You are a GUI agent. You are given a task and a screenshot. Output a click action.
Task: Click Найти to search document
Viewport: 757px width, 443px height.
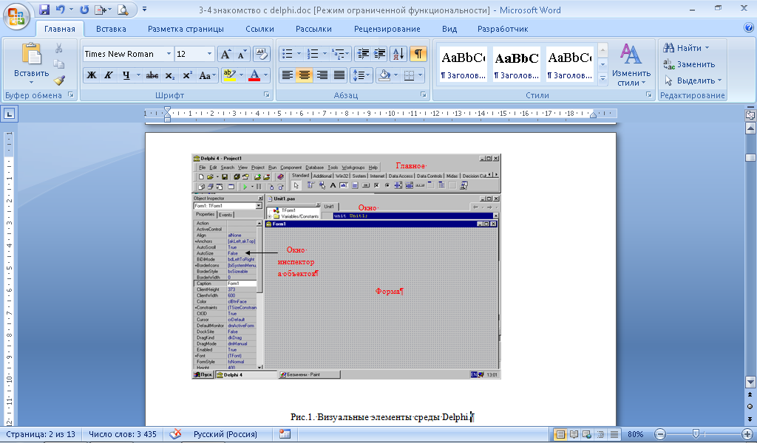(686, 48)
